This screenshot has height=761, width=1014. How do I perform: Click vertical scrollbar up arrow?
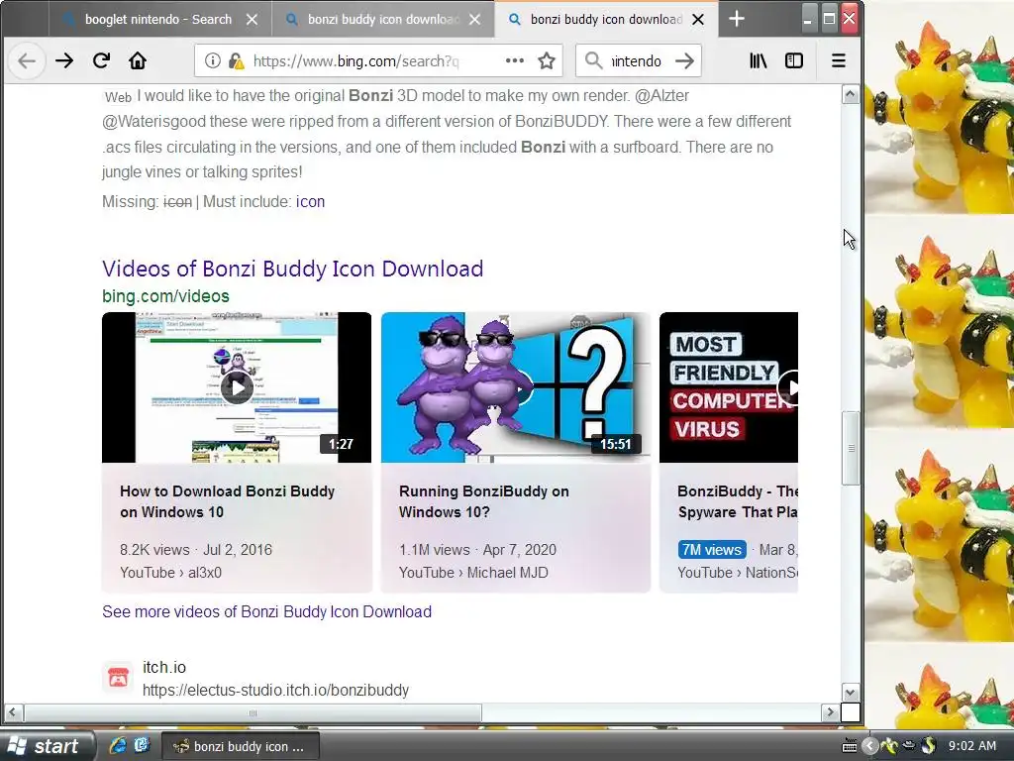(851, 94)
